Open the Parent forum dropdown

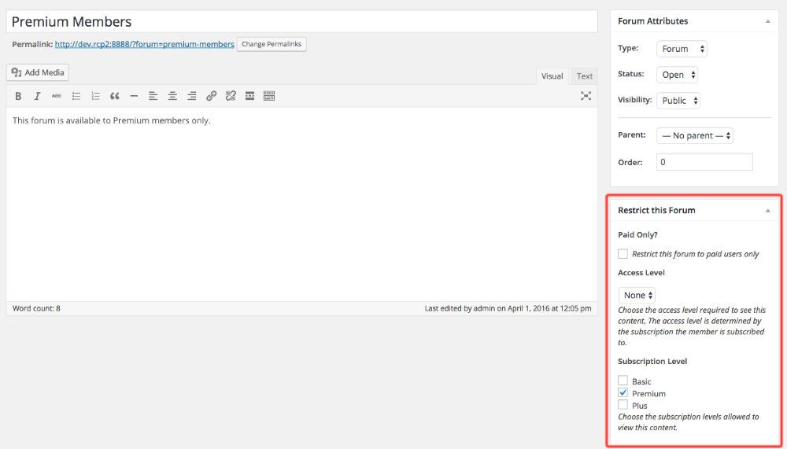(695, 135)
